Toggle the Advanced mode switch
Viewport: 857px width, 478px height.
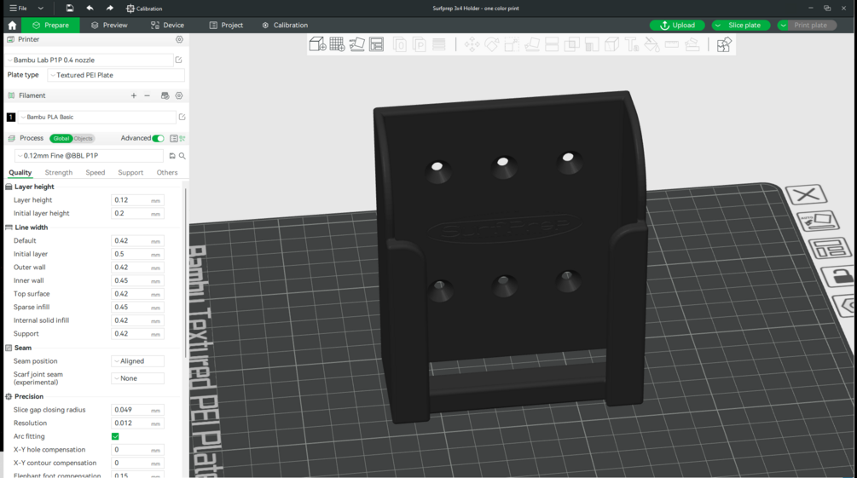coord(158,138)
